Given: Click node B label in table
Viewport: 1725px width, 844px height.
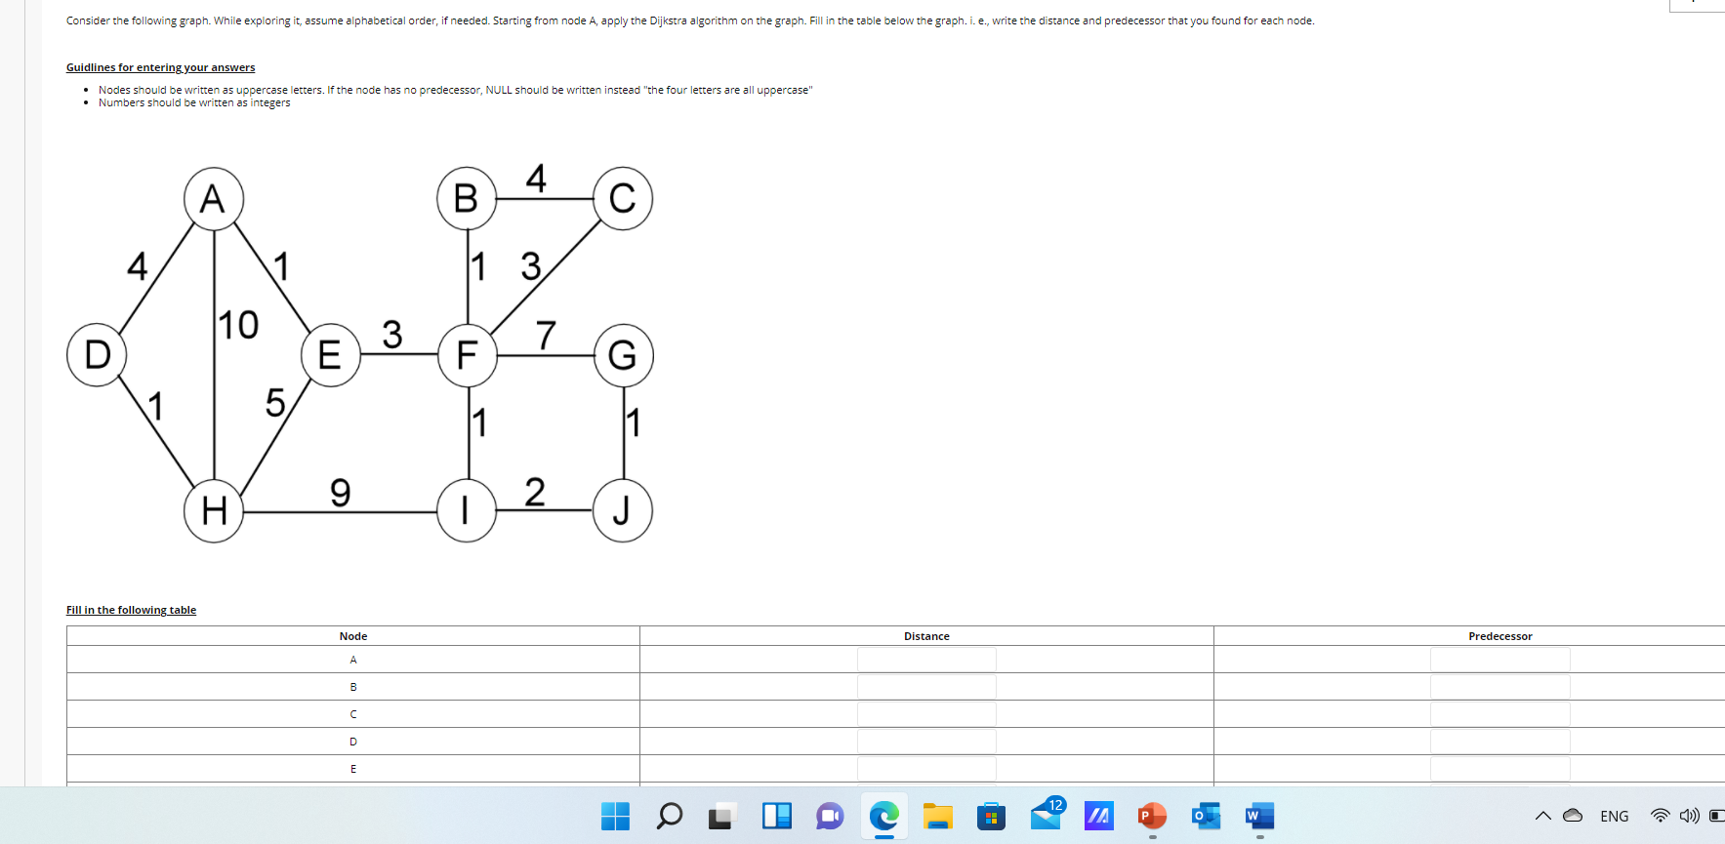Looking at the screenshot, I should click(x=353, y=687).
